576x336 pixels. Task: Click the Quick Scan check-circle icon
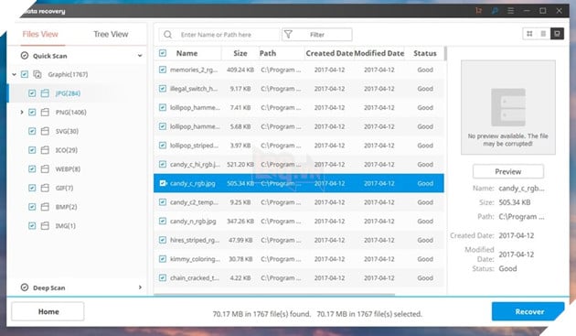[25, 56]
